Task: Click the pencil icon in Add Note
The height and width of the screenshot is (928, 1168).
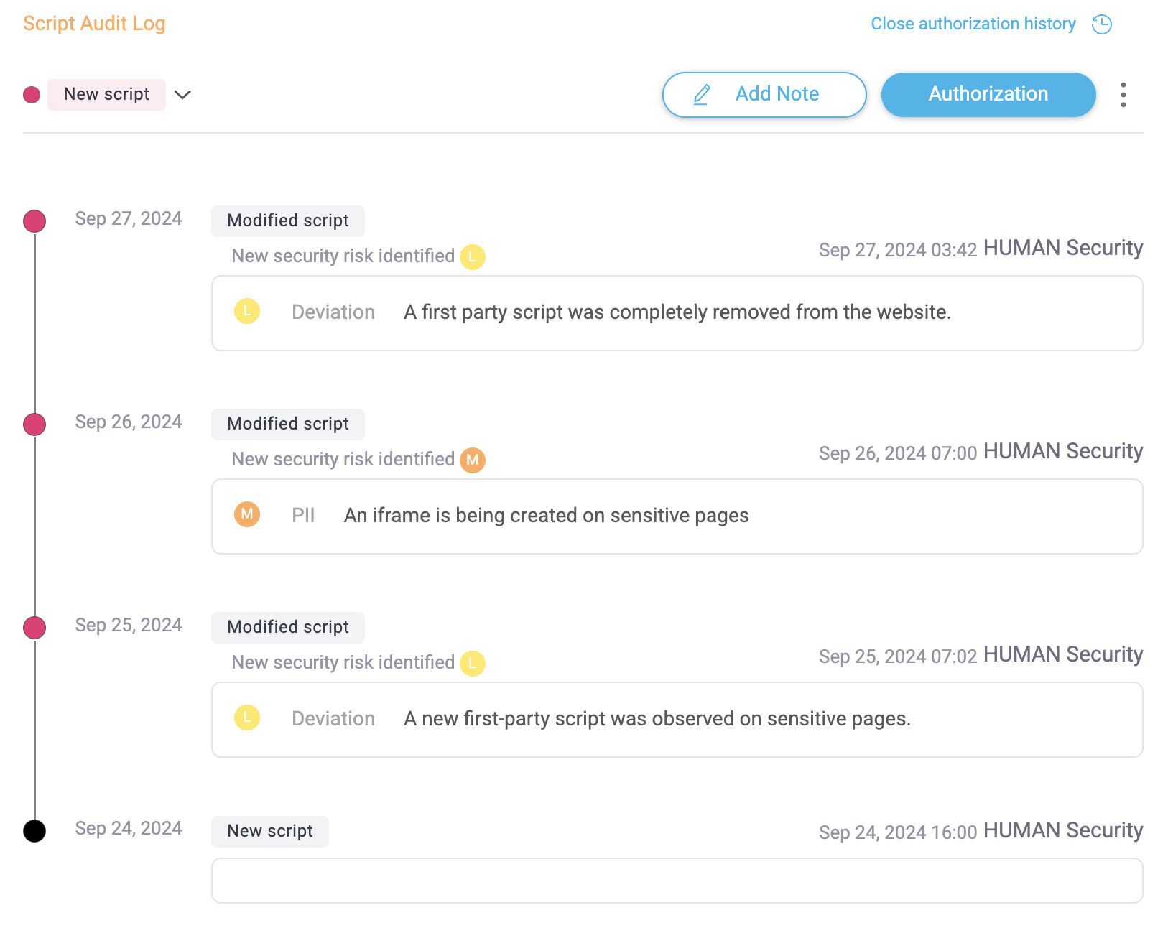Action: click(x=702, y=95)
